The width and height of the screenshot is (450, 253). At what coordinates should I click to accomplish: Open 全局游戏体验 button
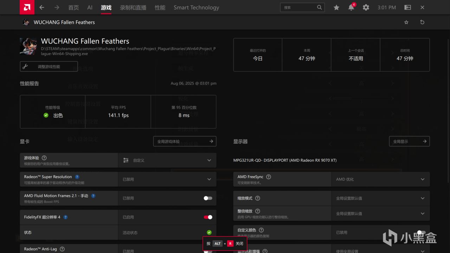(x=185, y=141)
